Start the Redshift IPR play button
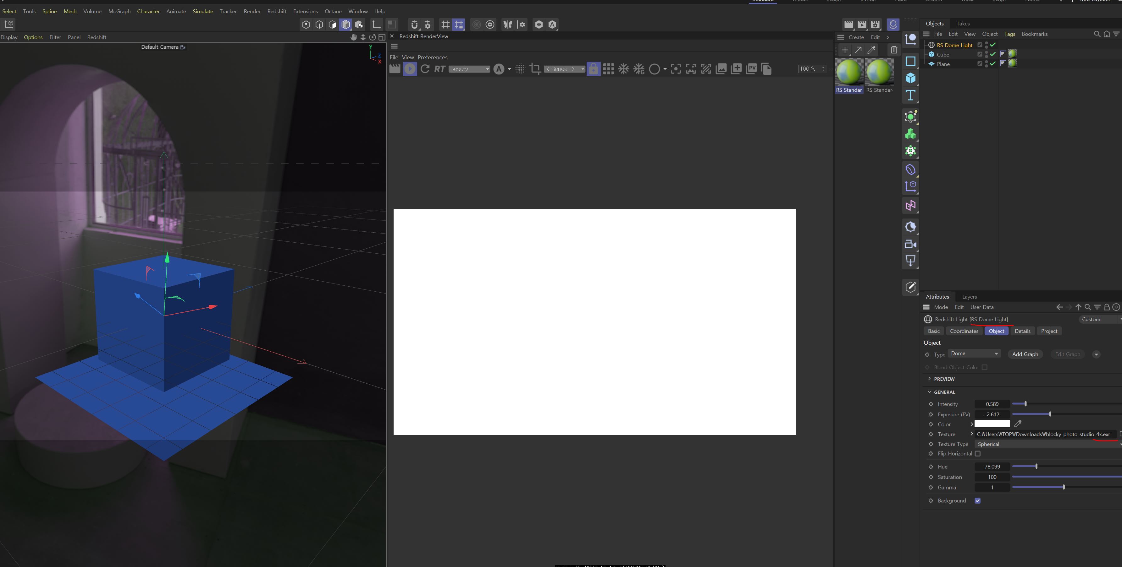The width and height of the screenshot is (1122, 567). tap(410, 69)
